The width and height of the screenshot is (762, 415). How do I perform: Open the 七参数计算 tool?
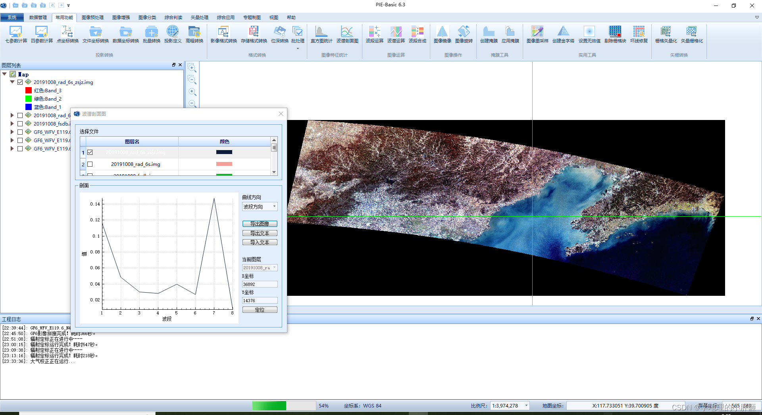(16, 34)
